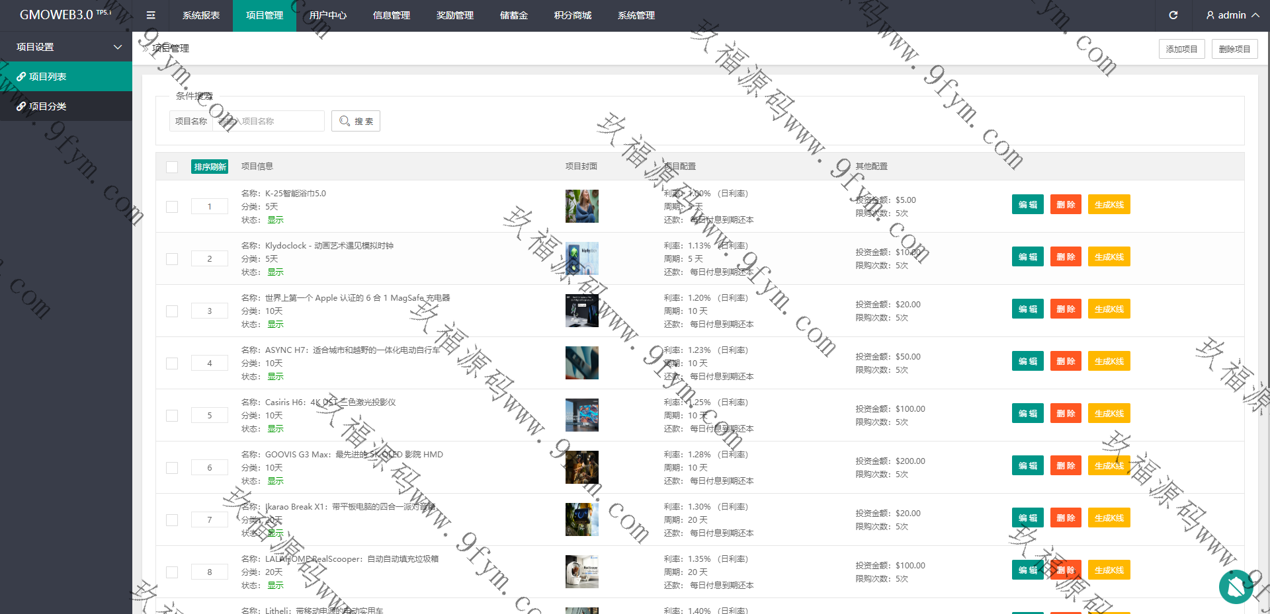Viewport: 1270px width, 614px height.
Task: Open cover thumbnail of K-25 project
Action: click(x=581, y=206)
